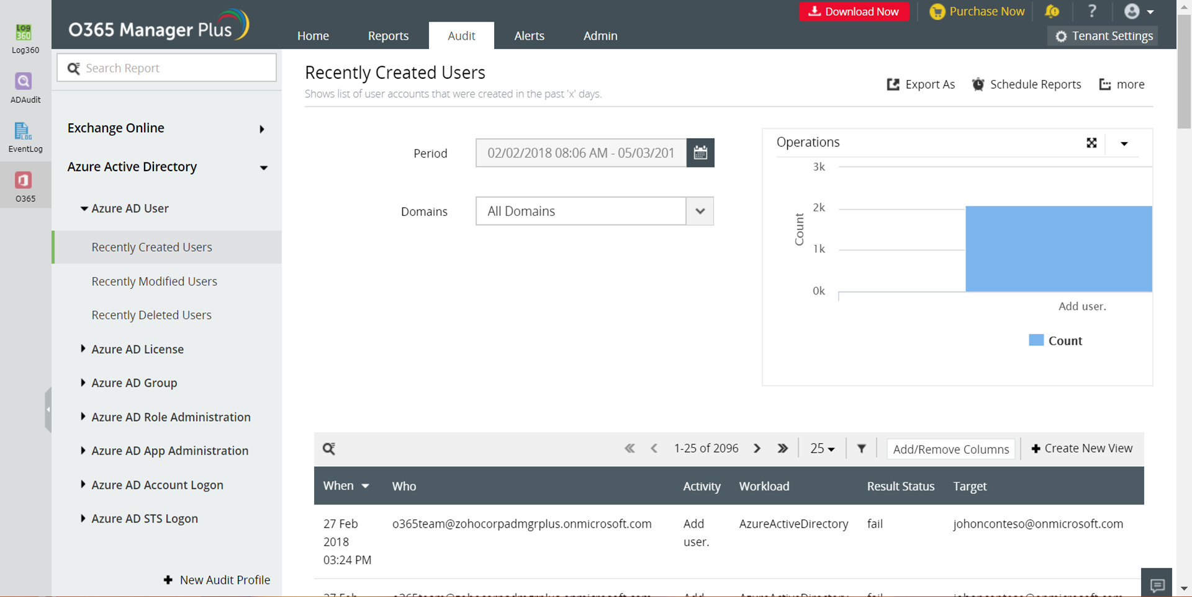
Task: Click the Period date range field
Action: 581,153
